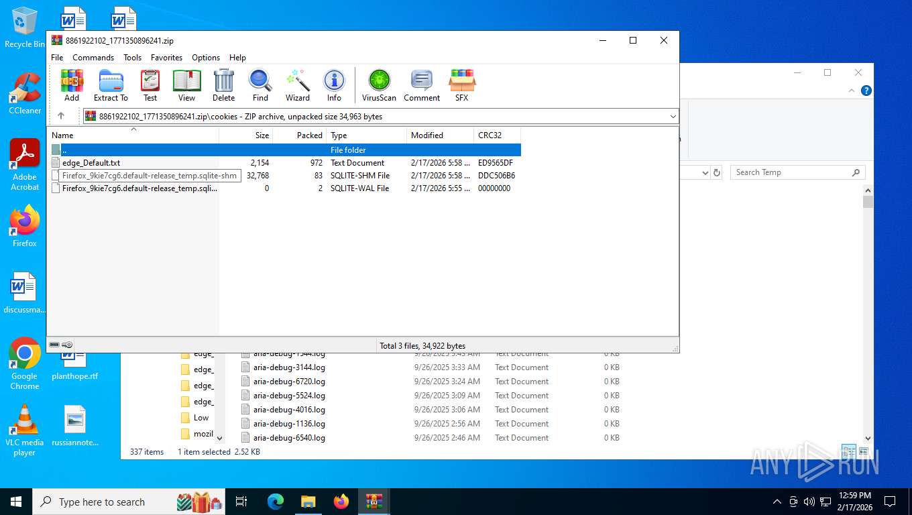This screenshot has height=515, width=912.
Task: Open VLC media player desktop shortcut
Action: point(25,430)
